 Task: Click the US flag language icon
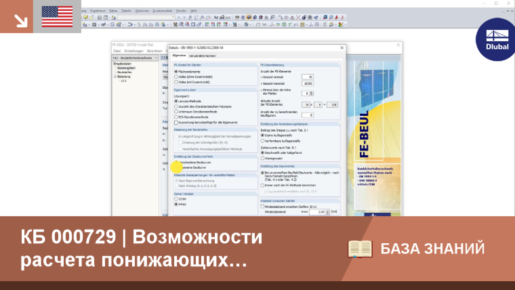[57, 16]
